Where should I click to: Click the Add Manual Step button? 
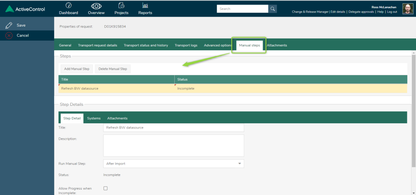[77, 69]
